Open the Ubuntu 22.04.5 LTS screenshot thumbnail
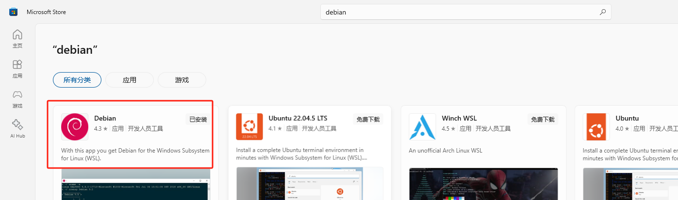This screenshot has width=678, height=200. coord(310,184)
